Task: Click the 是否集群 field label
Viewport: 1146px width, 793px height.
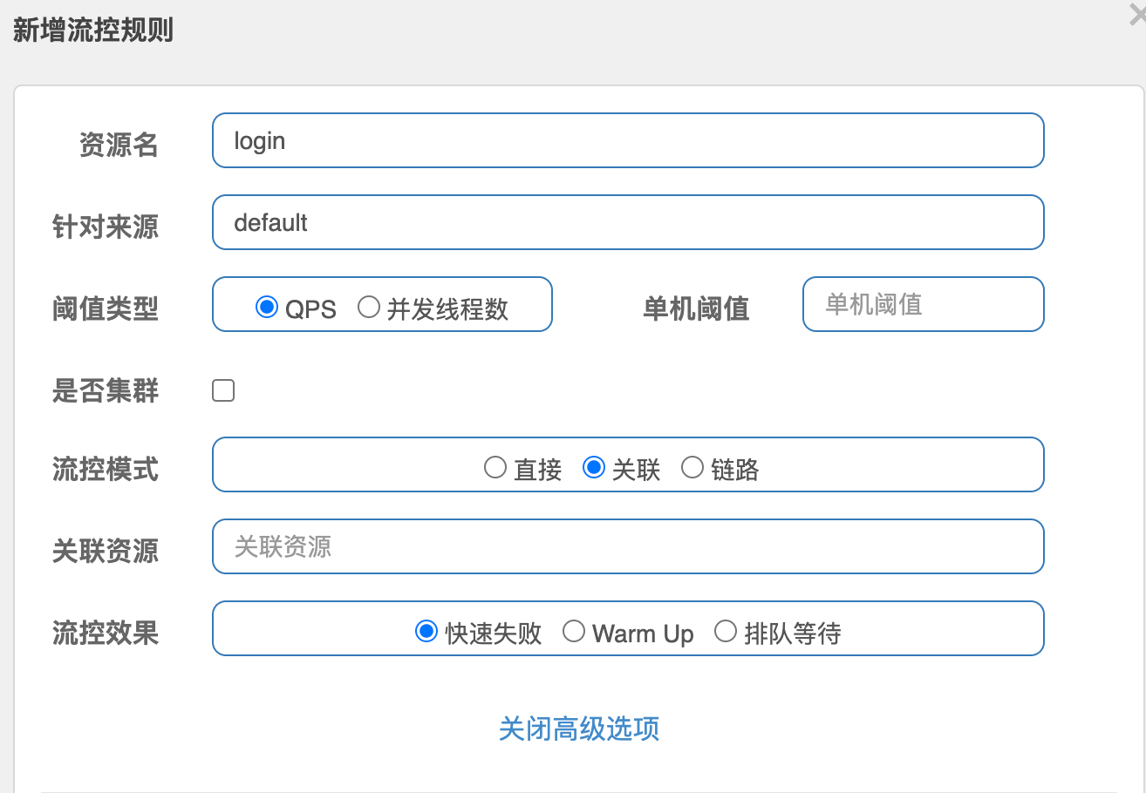Action: [106, 391]
